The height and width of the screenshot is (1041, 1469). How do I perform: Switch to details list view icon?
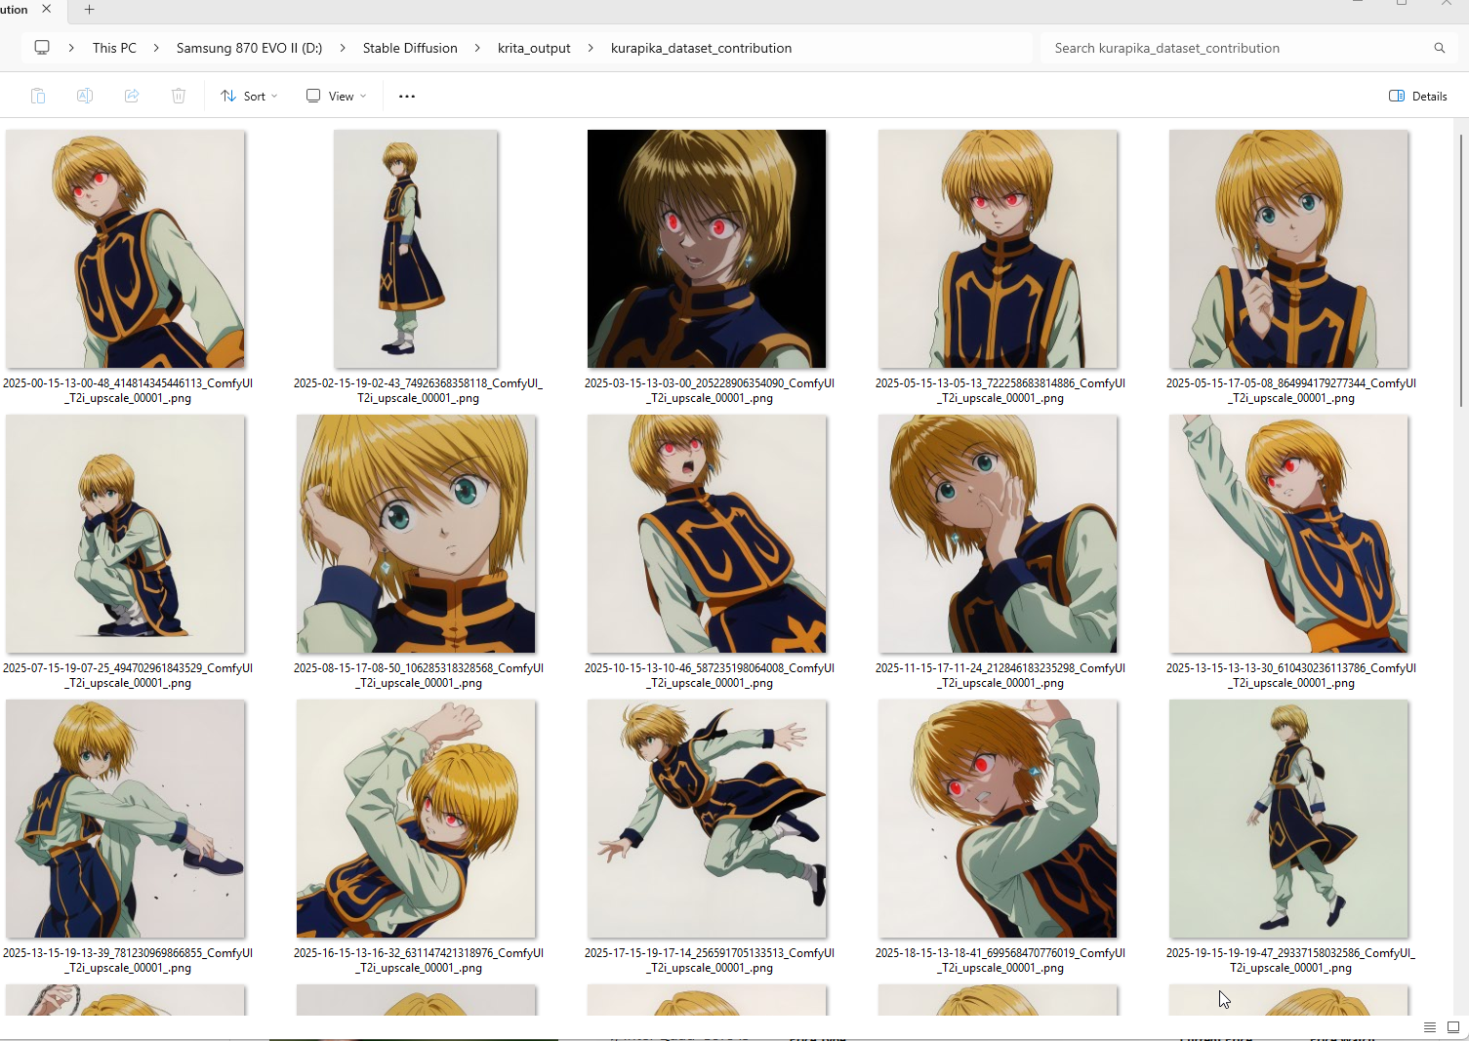[x=1430, y=1027]
